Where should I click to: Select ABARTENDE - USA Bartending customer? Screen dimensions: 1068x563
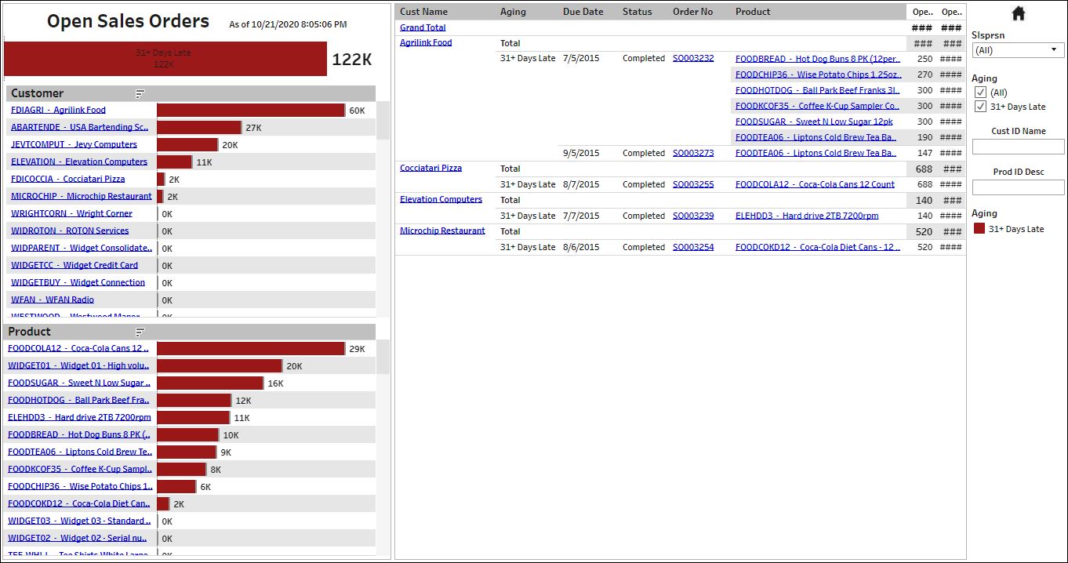[79, 127]
